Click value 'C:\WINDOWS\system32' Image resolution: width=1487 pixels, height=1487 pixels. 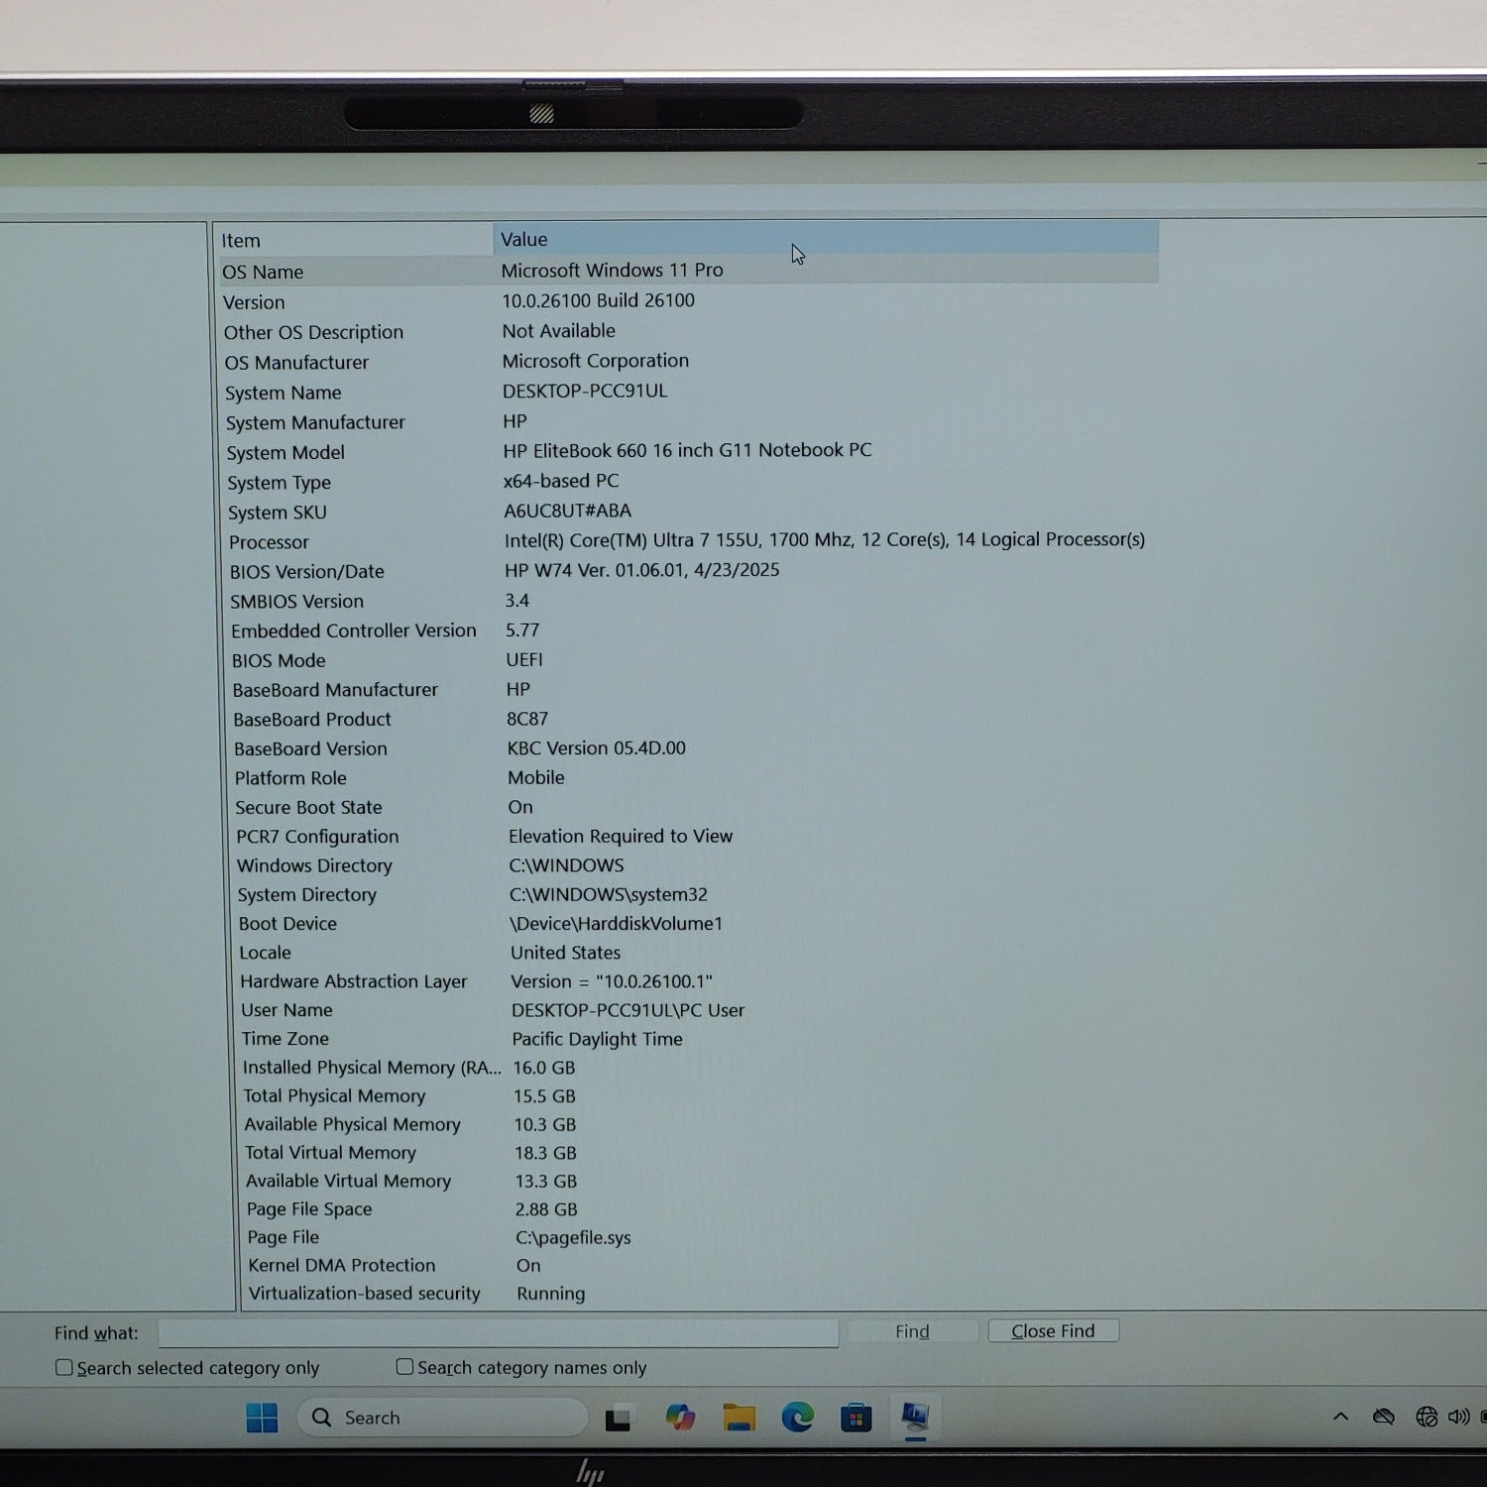609,894
